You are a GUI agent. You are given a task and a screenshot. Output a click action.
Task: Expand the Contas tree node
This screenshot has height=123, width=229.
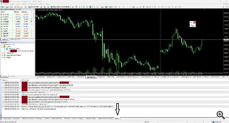point(2,47)
